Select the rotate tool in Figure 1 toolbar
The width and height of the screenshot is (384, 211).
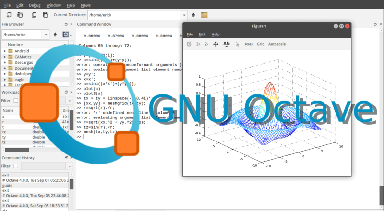tap(189, 44)
